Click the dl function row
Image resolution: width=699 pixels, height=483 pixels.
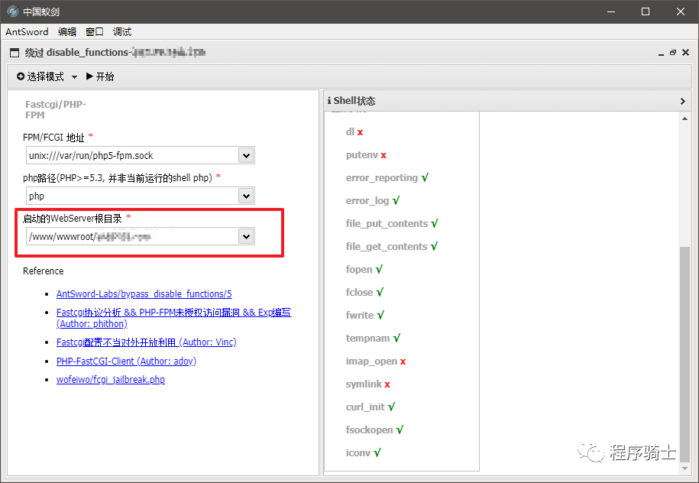(x=354, y=132)
